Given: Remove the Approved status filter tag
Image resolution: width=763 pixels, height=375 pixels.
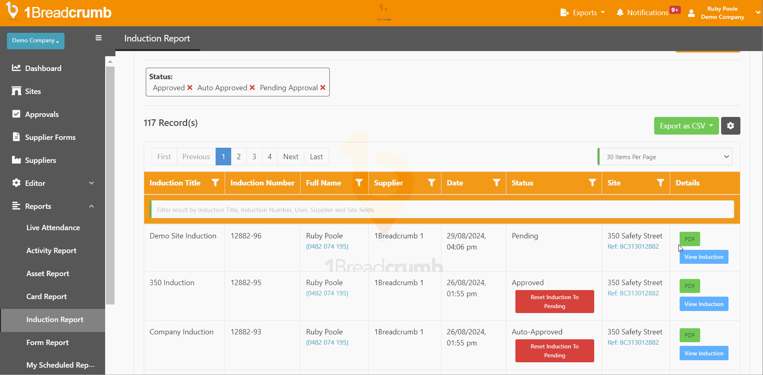Looking at the screenshot, I should 190,88.
